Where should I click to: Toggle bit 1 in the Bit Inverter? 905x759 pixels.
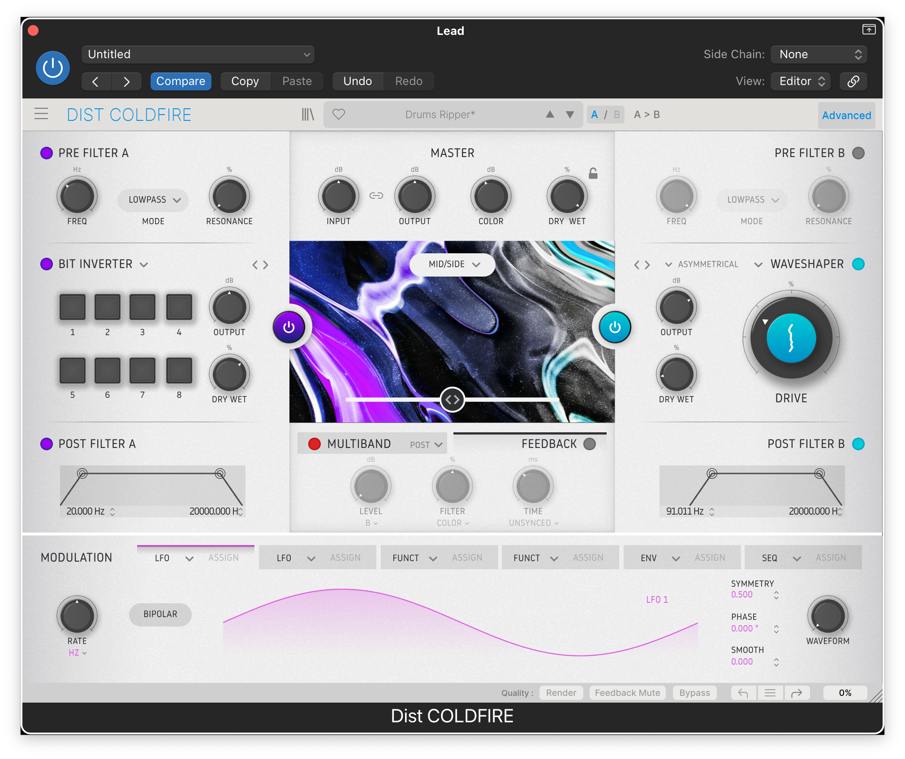tap(73, 307)
